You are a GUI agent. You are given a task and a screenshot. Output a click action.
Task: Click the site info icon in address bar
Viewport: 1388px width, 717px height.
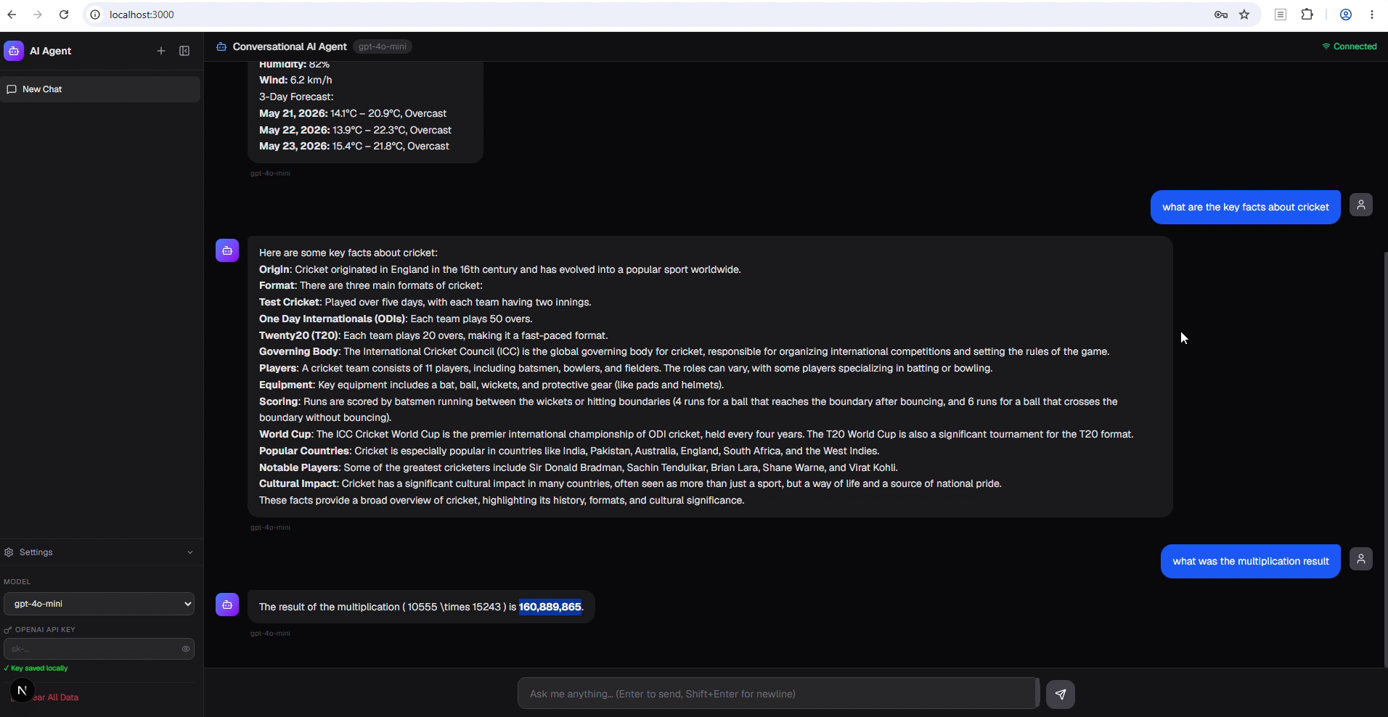pos(95,15)
